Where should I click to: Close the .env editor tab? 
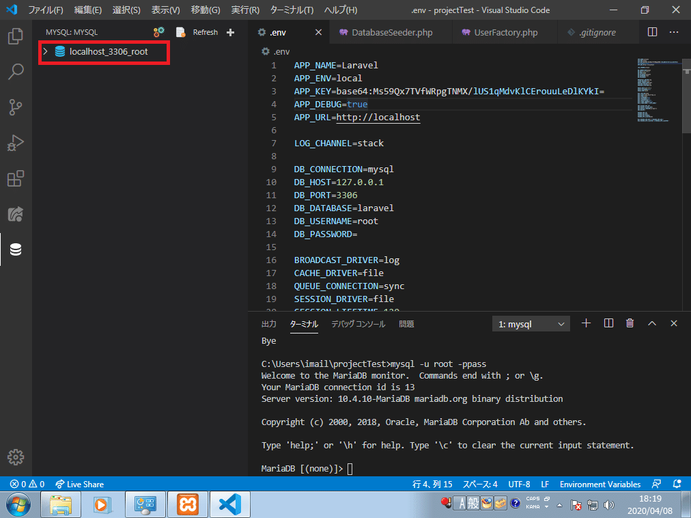click(318, 32)
